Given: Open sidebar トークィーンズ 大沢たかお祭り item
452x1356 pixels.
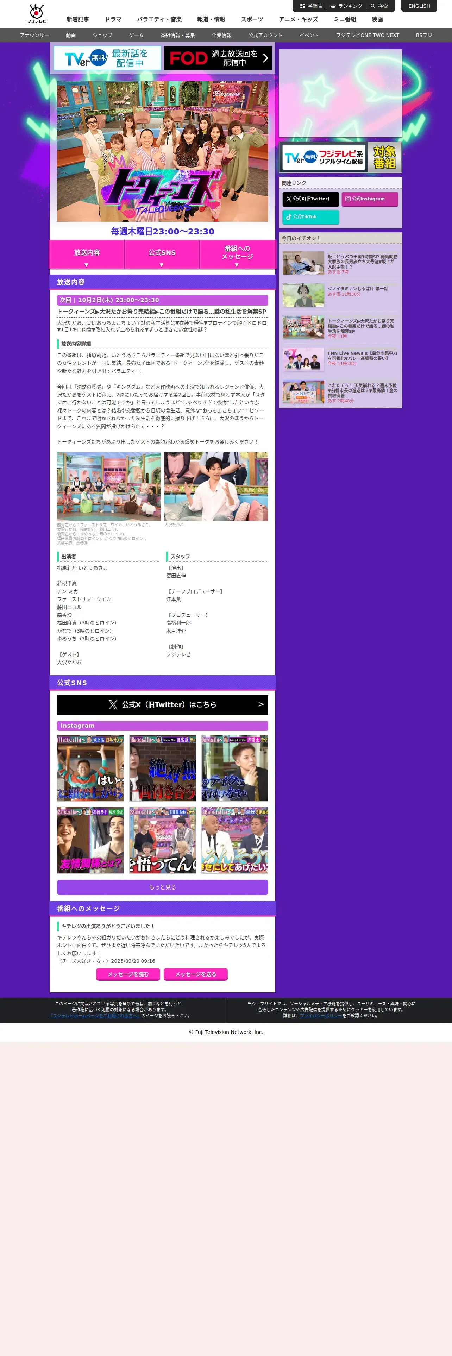Looking at the screenshot, I should click(340, 327).
